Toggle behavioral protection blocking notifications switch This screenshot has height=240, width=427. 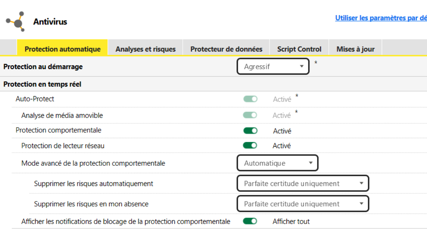(250, 222)
